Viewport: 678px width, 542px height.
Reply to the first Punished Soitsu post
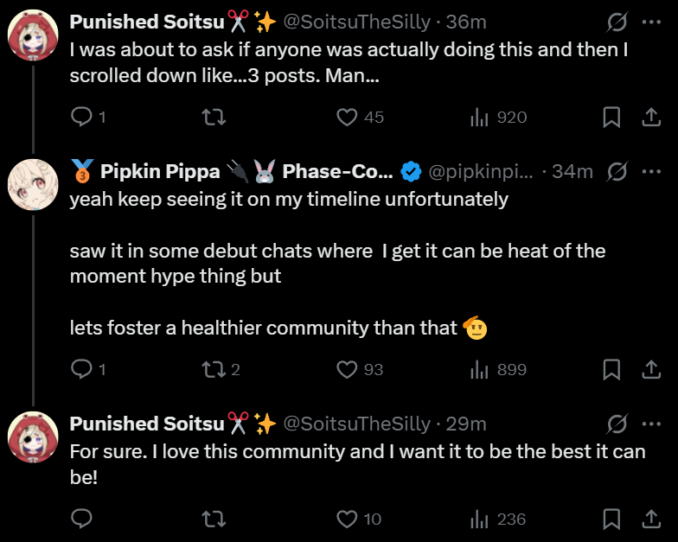[82, 118]
